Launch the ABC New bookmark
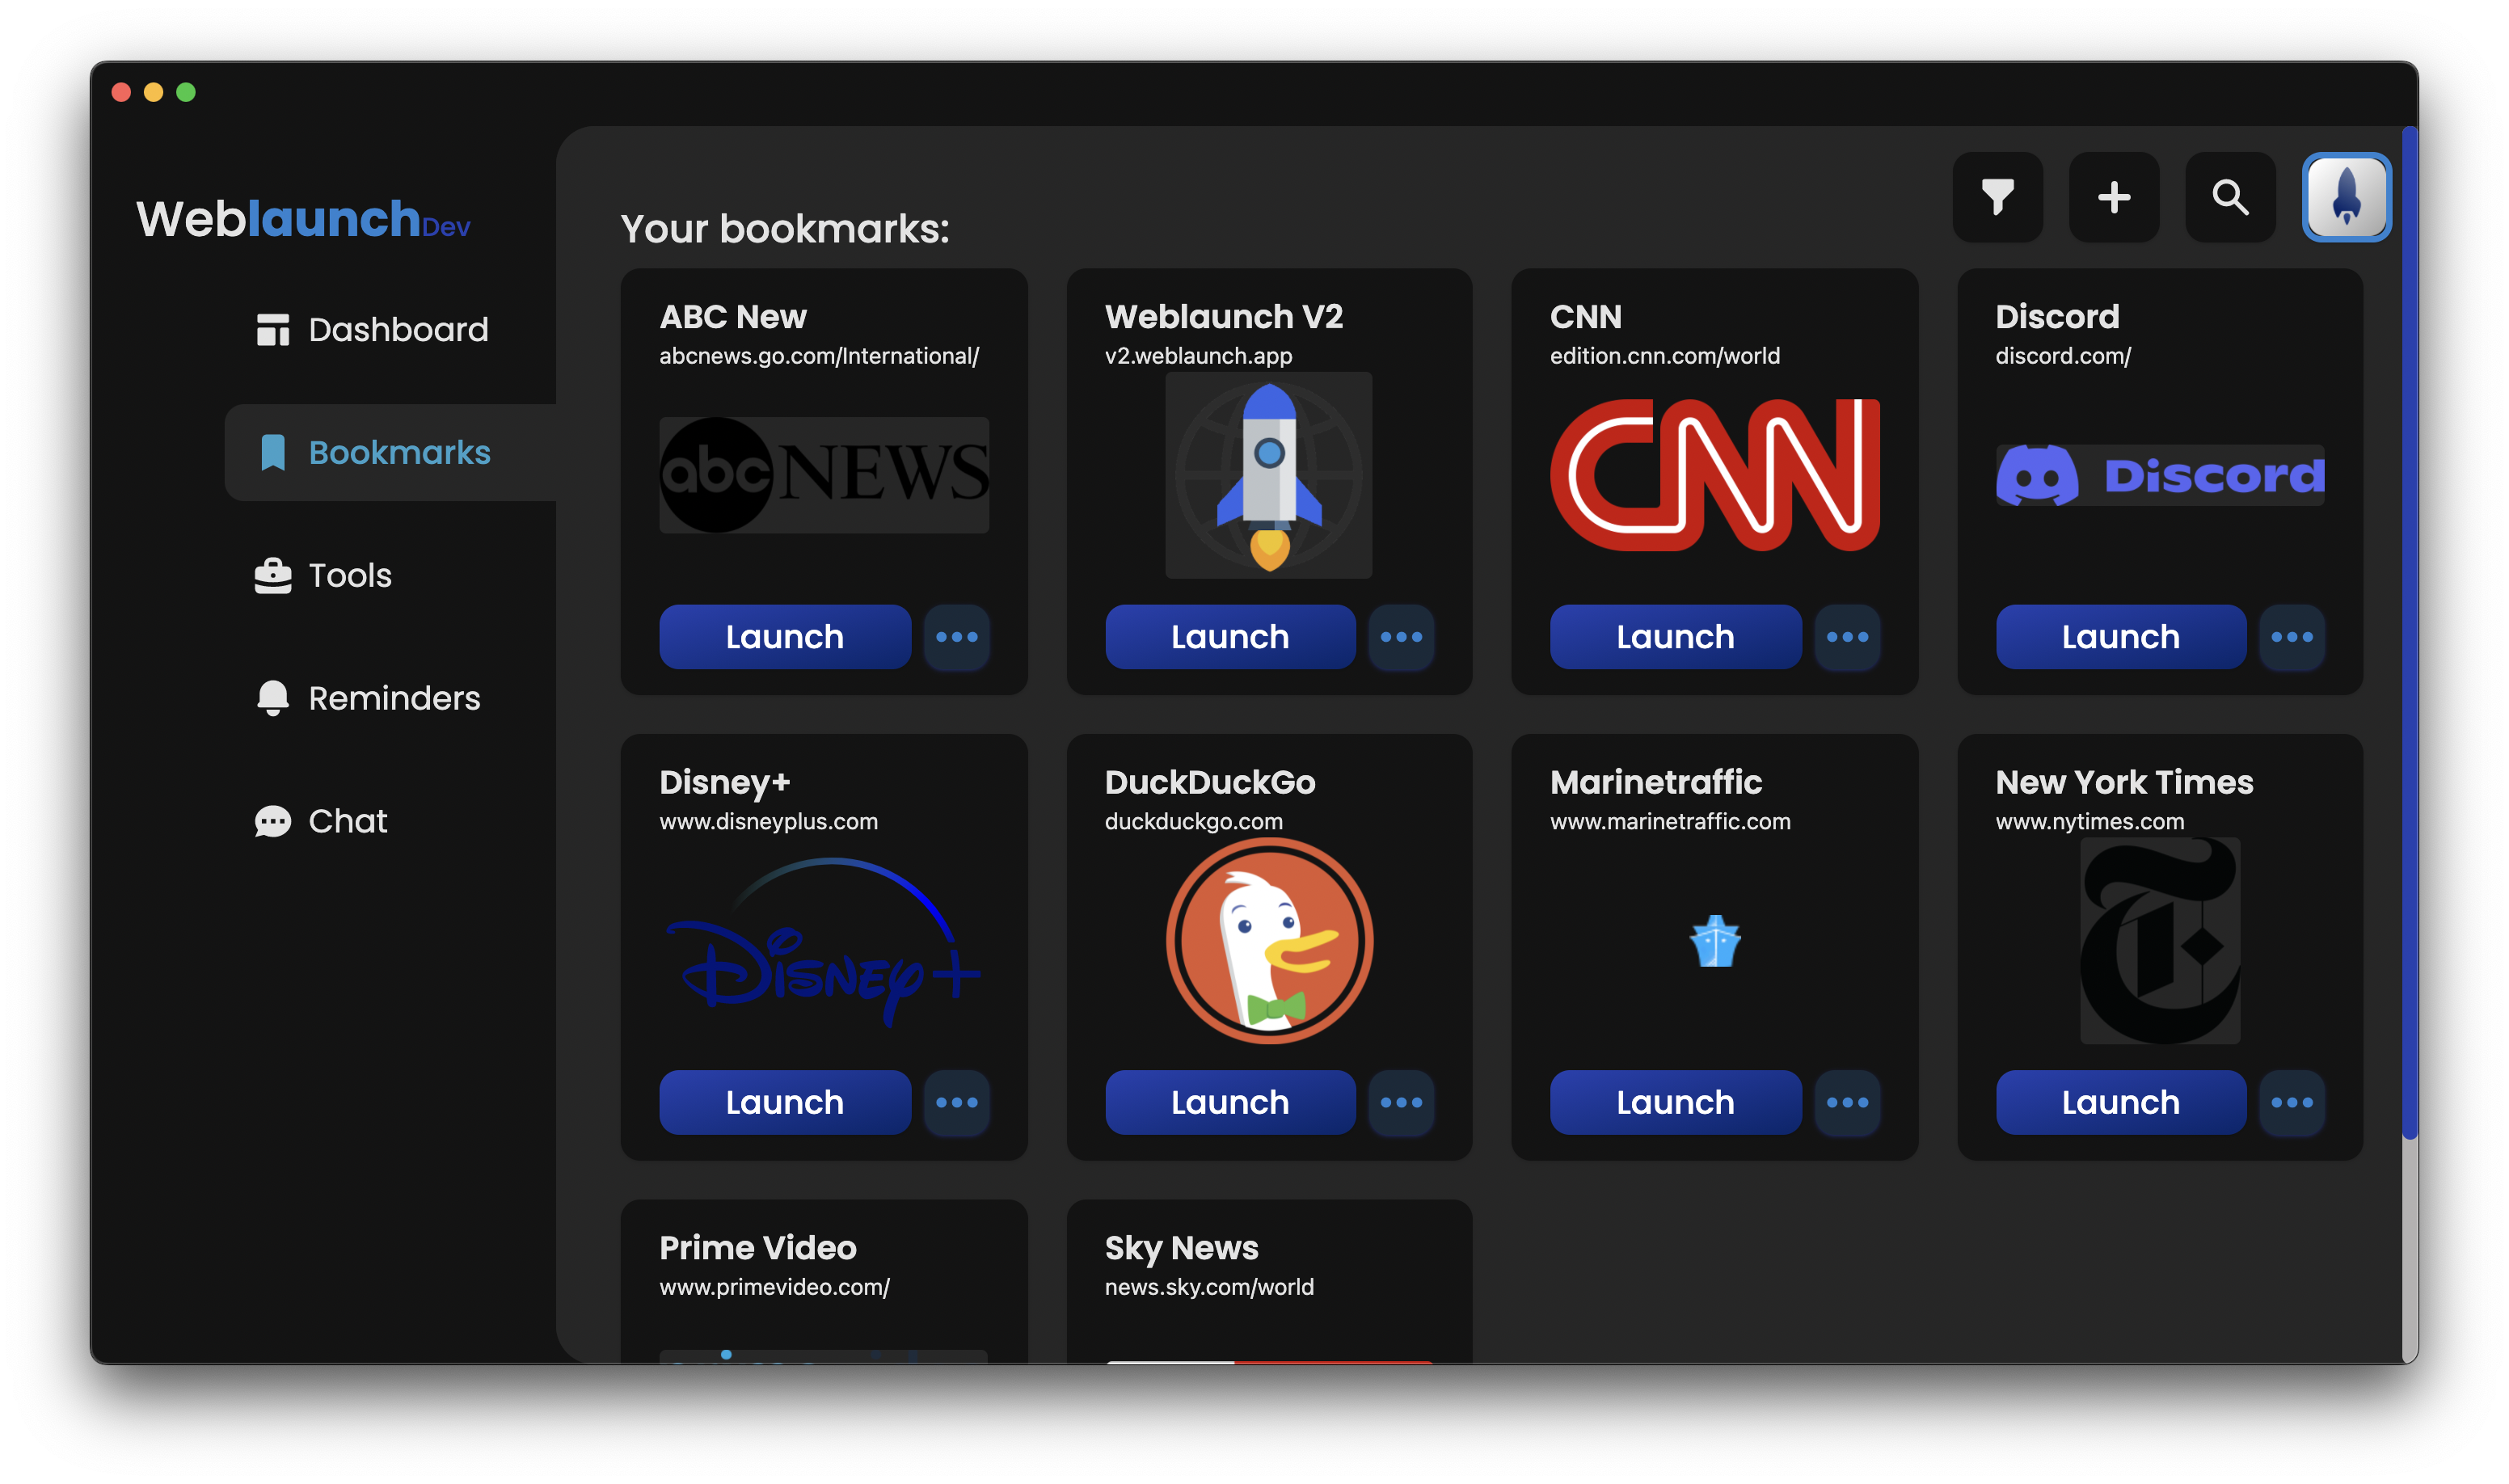The width and height of the screenshot is (2509, 1484). (x=785, y=637)
